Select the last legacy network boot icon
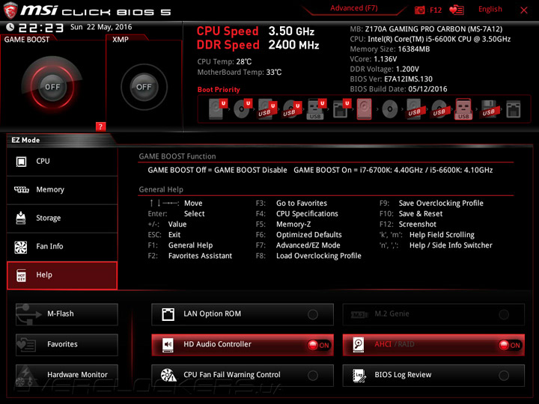This screenshot has width=539, height=404. (514, 109)
